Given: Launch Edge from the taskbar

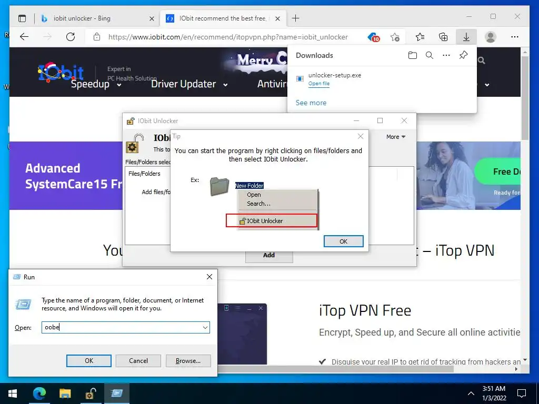Looking at the screenshot, I should pos(39,393).
